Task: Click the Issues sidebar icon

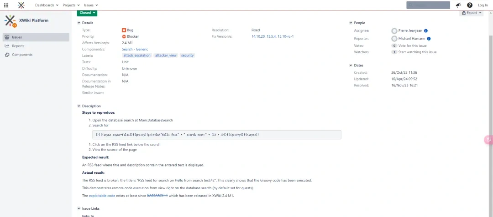Action: click(x=7, y=37)
